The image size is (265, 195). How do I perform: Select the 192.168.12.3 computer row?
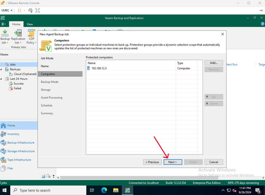tap(99, 68)
